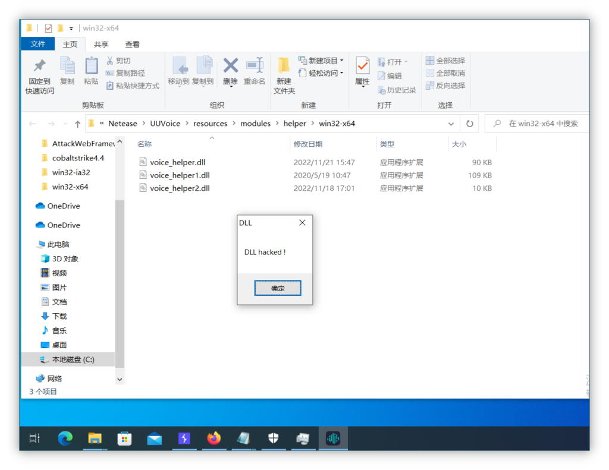609x470 pixels.
Task: Open the New item (新建项目) dropdown
Action: (x=321, y=61)
